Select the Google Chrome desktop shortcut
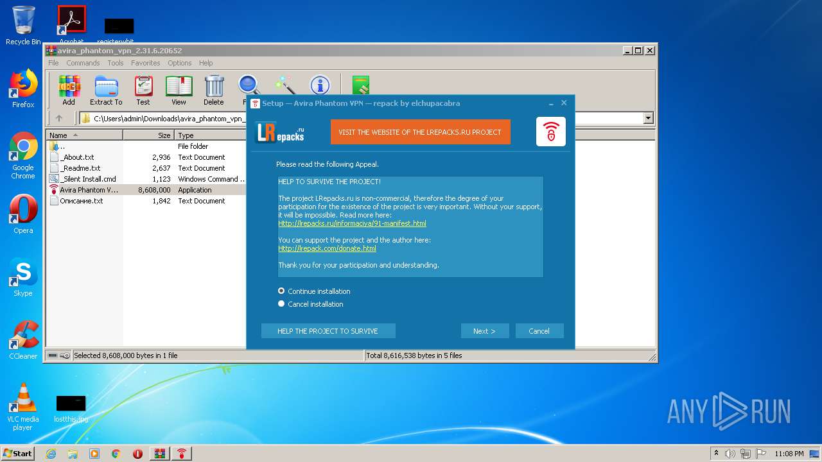The image size is (822, 462). click(x=23, y=156)
